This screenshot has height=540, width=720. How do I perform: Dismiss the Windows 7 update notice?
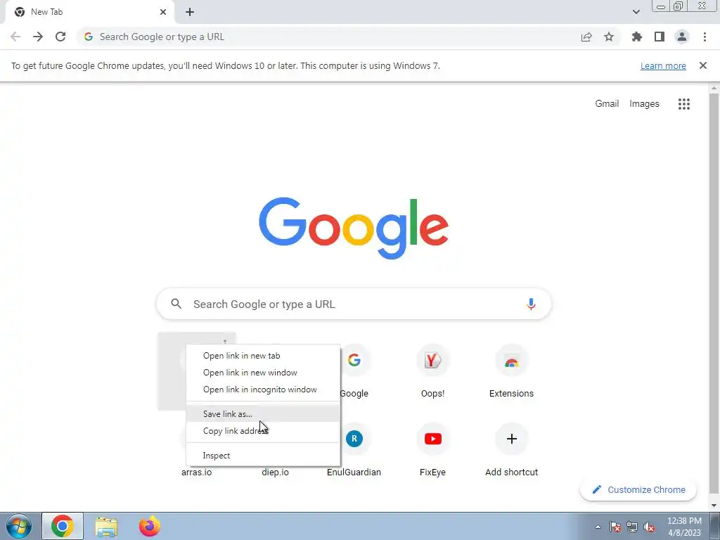702,65
